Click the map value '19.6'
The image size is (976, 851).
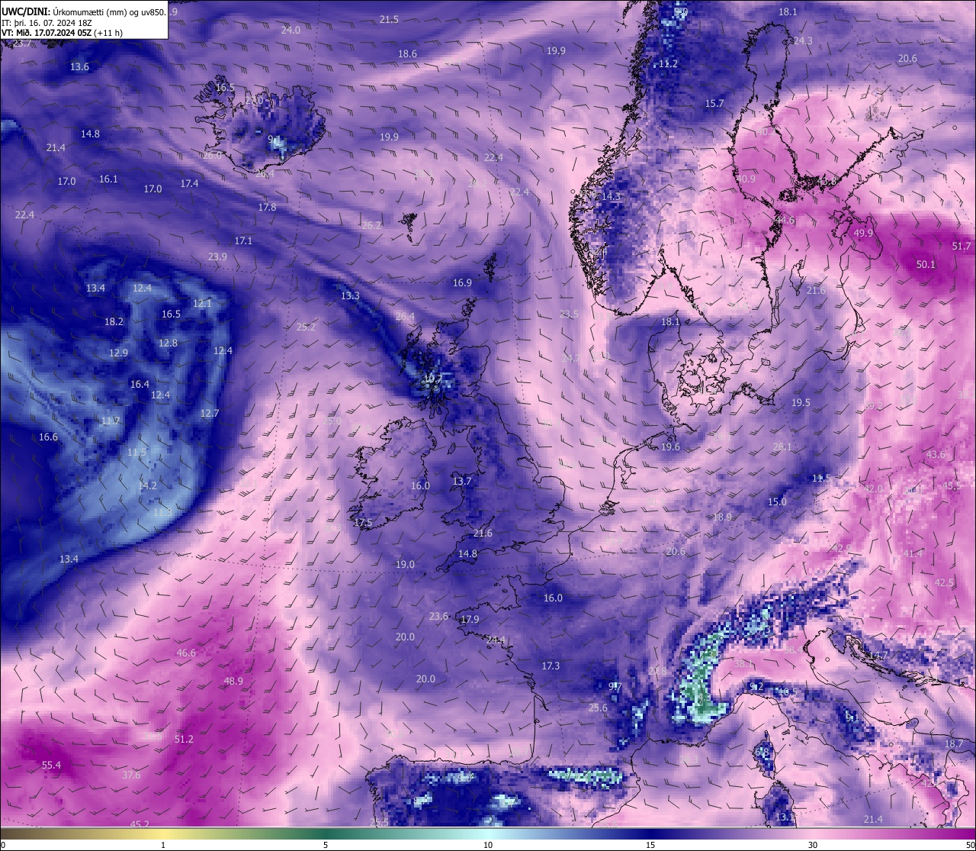click(x=670, y=446)
